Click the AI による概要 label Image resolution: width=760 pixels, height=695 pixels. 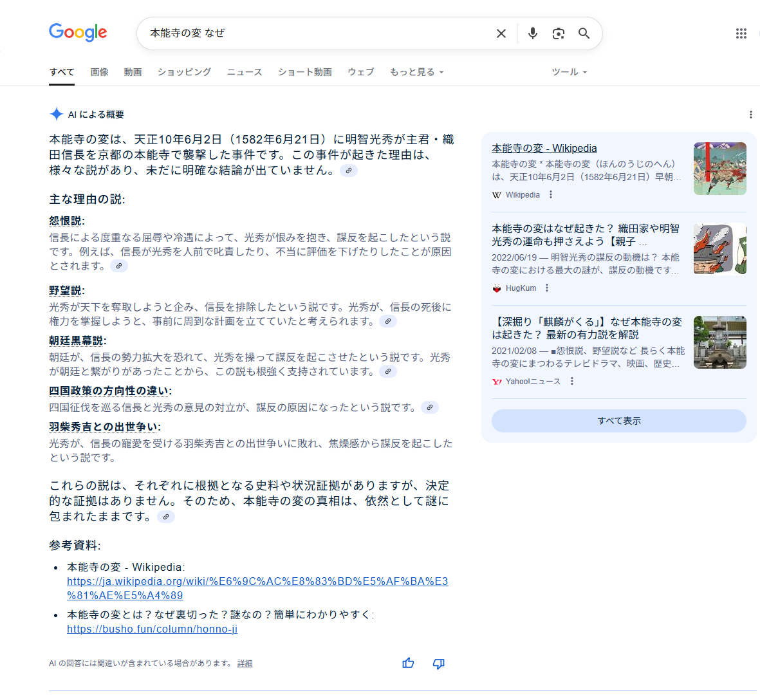(96, 115)
